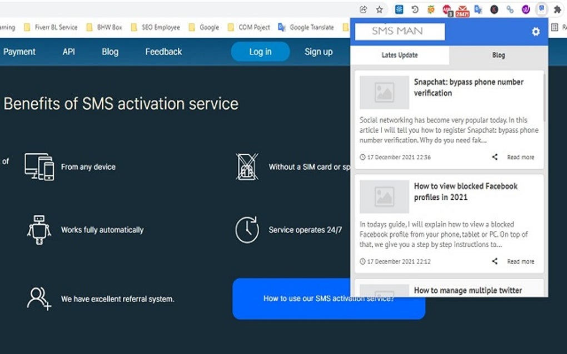This screenshot has width=567, height=354.
Task: Read more about Snapchat phone verification
Action: point(520,157)
